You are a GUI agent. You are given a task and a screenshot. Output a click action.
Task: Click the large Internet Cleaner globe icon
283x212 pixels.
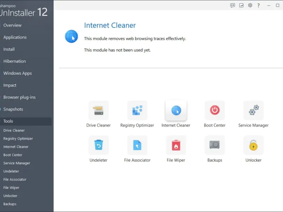(71, 36)
